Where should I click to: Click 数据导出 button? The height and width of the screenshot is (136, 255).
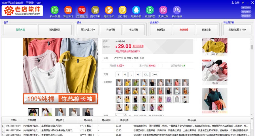coord(161,30)
